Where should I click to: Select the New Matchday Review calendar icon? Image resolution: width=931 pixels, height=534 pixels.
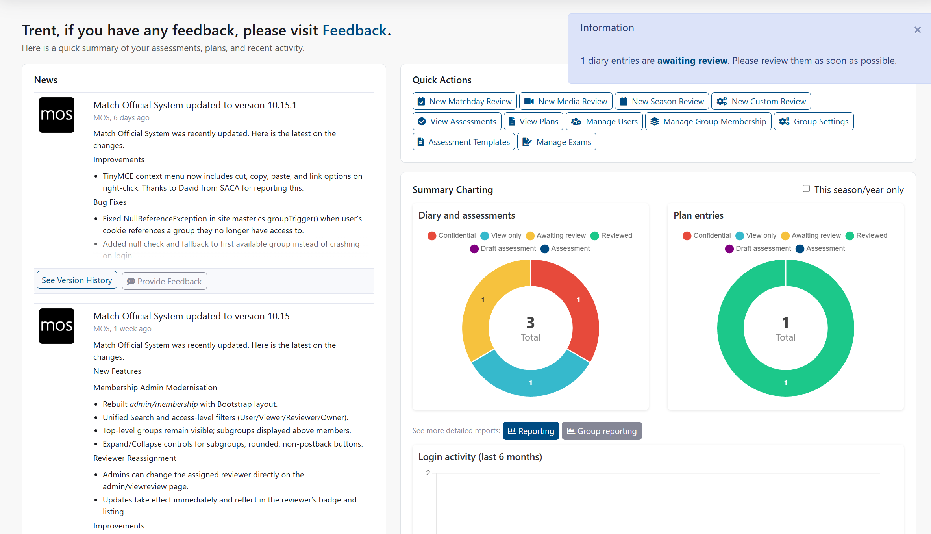[421, 101]
